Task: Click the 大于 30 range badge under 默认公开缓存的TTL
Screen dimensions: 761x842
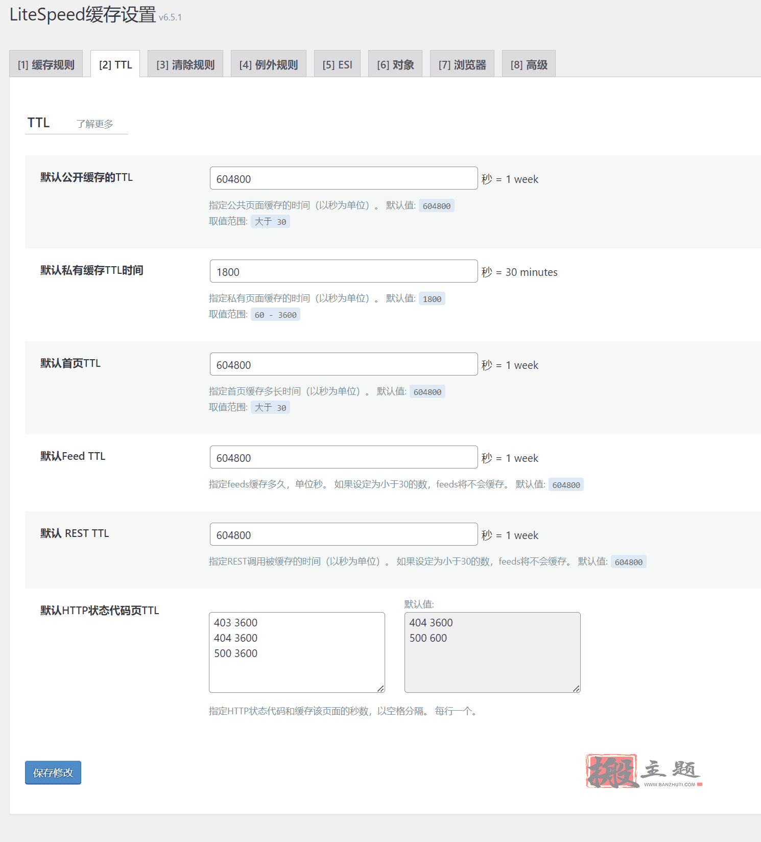Action: click(x=270, y=221)
